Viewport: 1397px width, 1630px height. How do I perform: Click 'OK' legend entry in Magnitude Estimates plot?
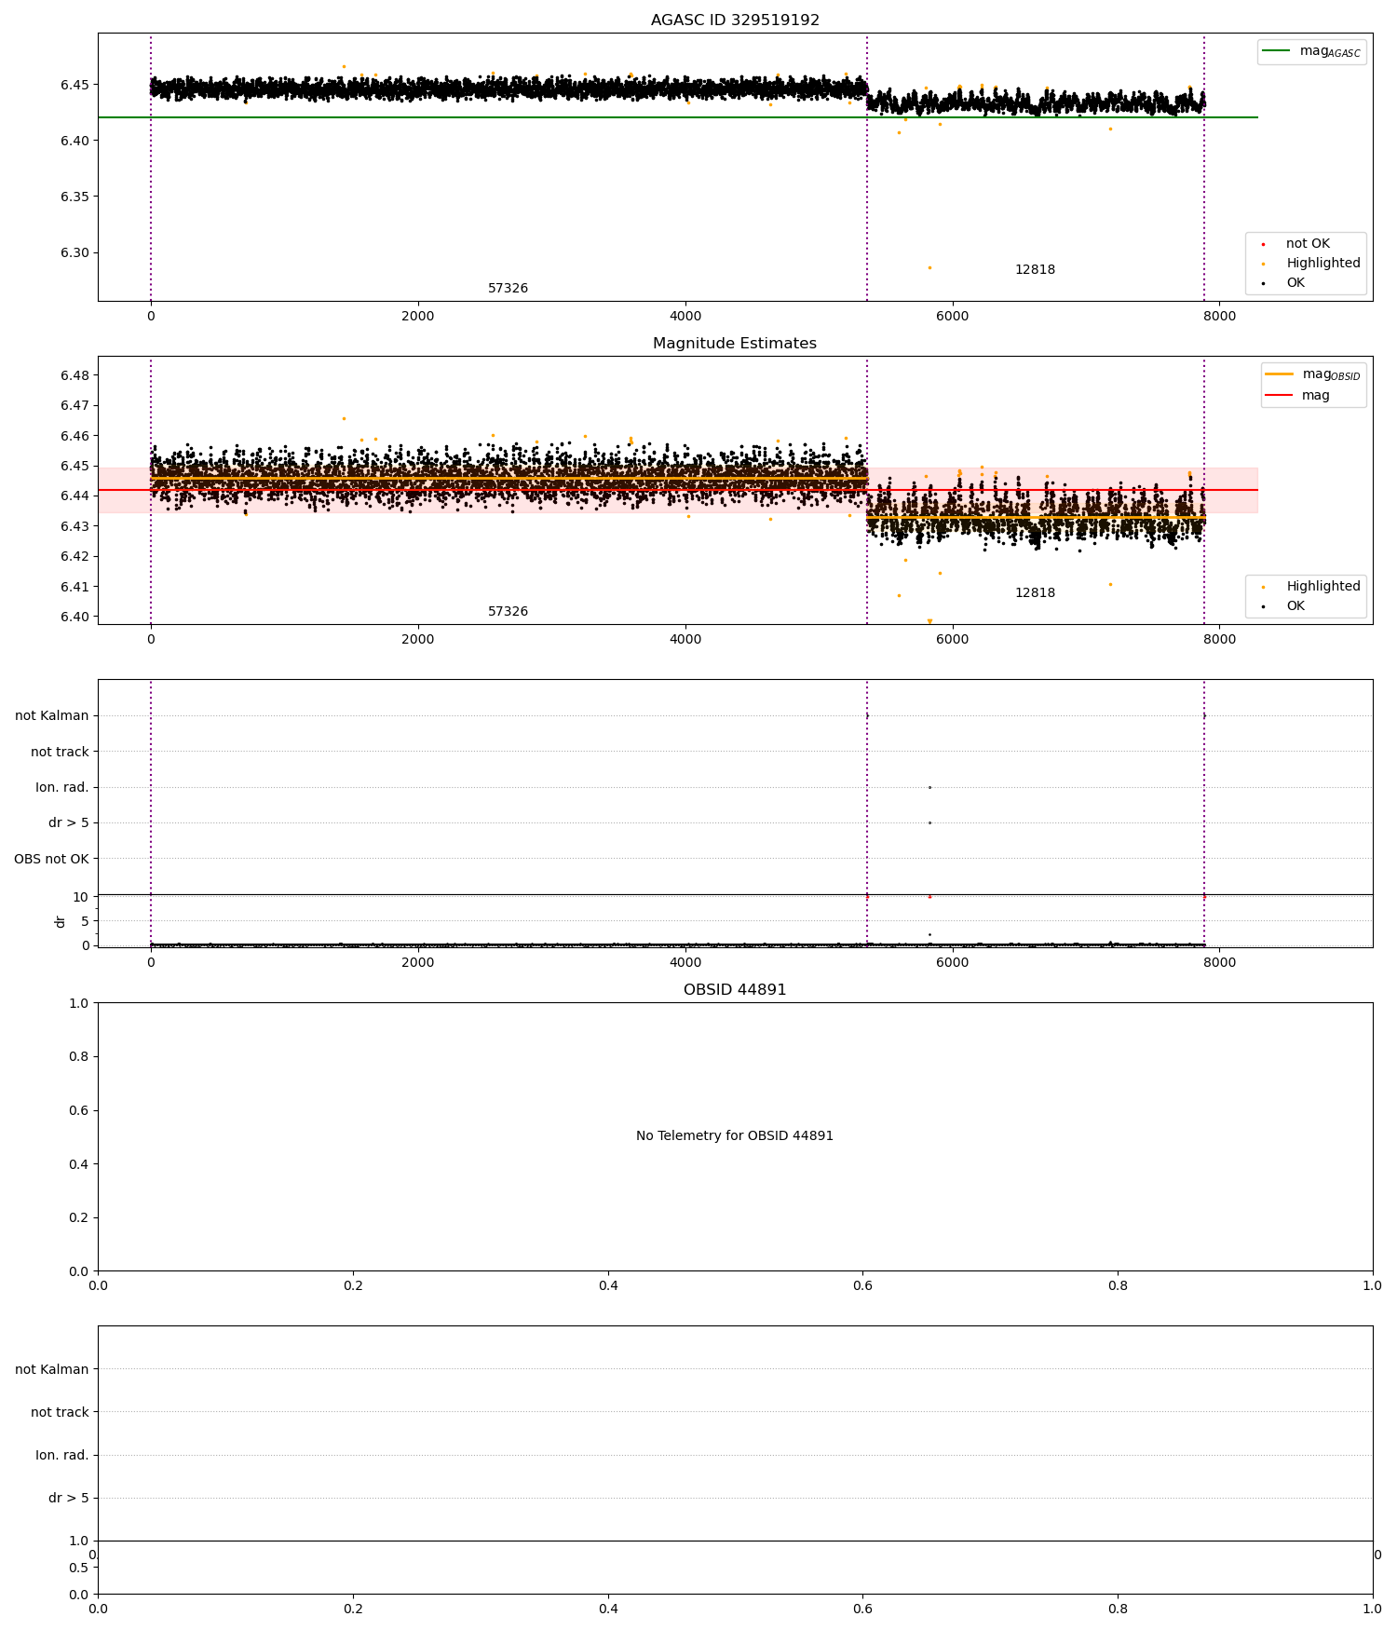[1295, 606]
